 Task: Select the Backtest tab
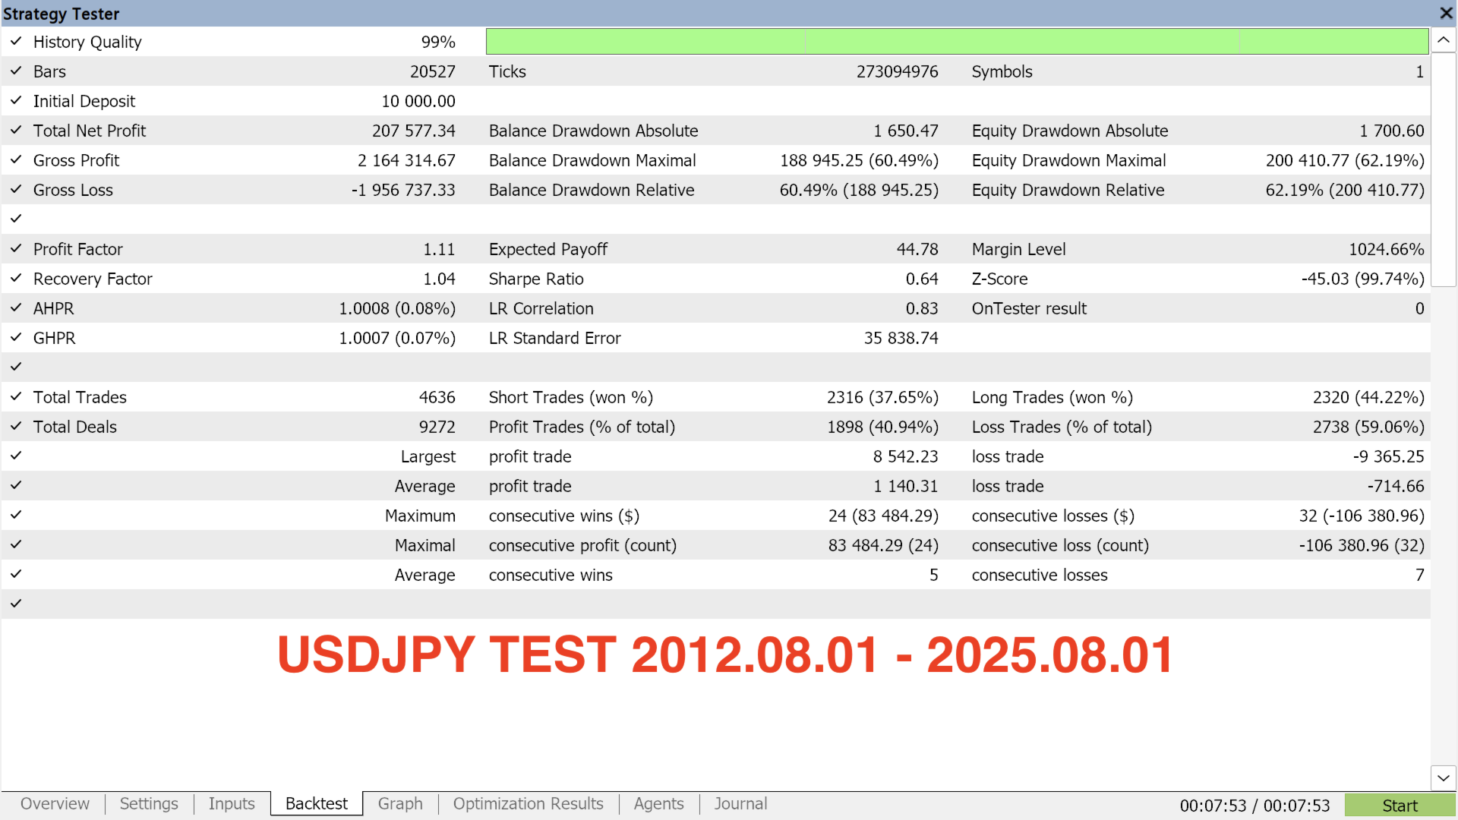(317, 804)
